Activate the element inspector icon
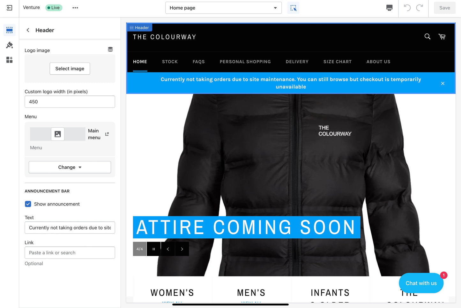This screenshot has width=461, height=308. (x=293, y=8)
